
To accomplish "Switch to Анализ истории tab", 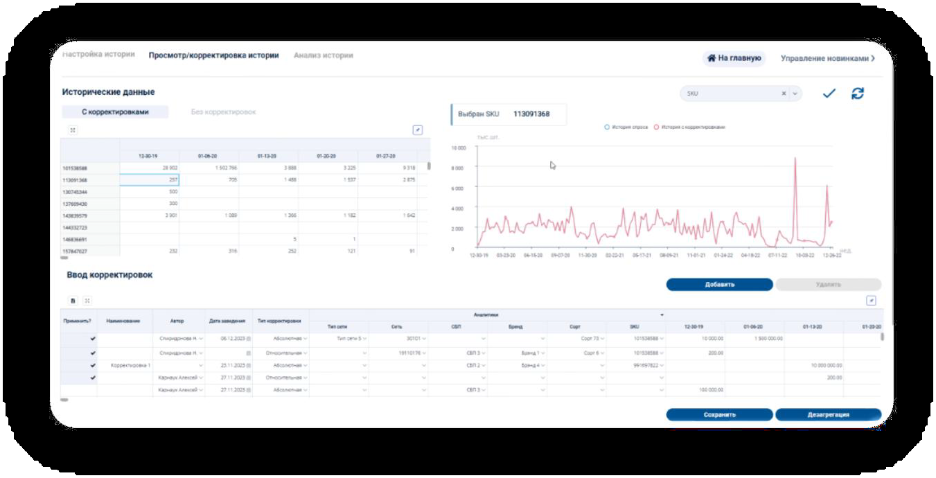I will 323,55.
